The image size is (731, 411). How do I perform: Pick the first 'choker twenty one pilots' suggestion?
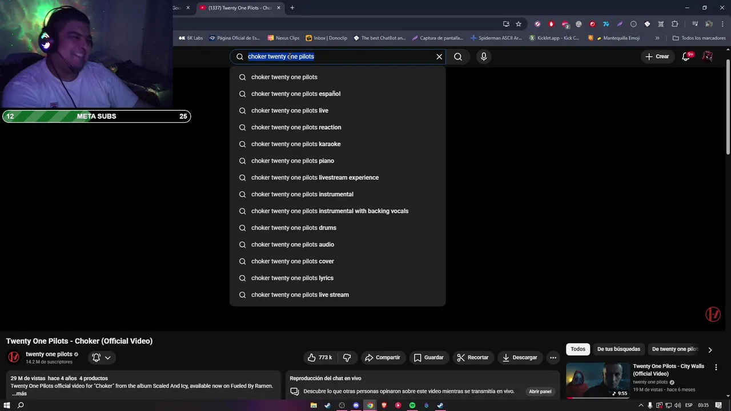click(x=338, y=77)
